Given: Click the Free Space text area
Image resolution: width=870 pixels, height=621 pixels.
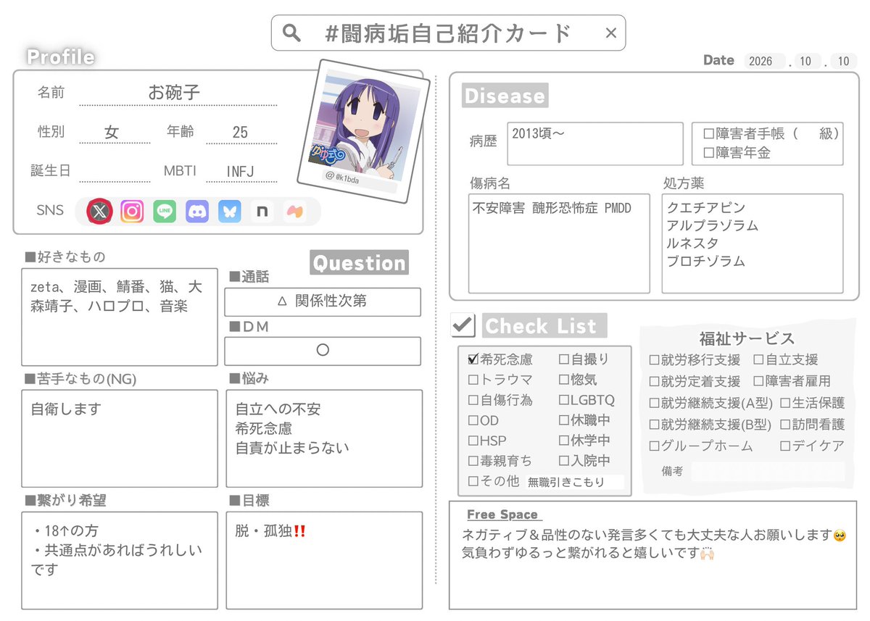Looking at the screenshot, I should [x=652, y=555].
